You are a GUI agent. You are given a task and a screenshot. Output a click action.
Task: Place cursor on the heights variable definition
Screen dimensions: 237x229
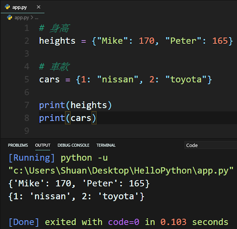click(x=57, y=41)
